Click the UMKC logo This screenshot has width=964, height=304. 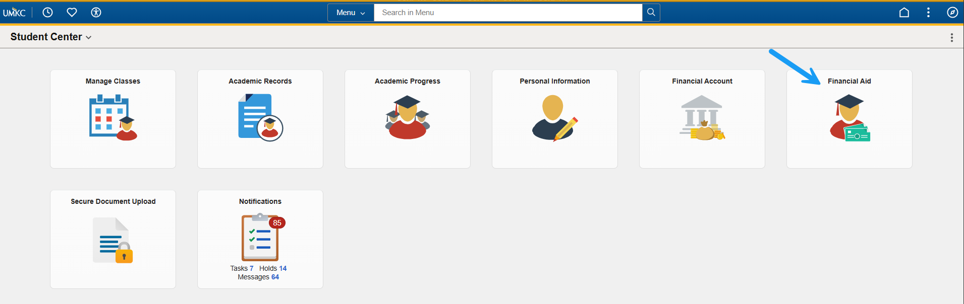14,13
